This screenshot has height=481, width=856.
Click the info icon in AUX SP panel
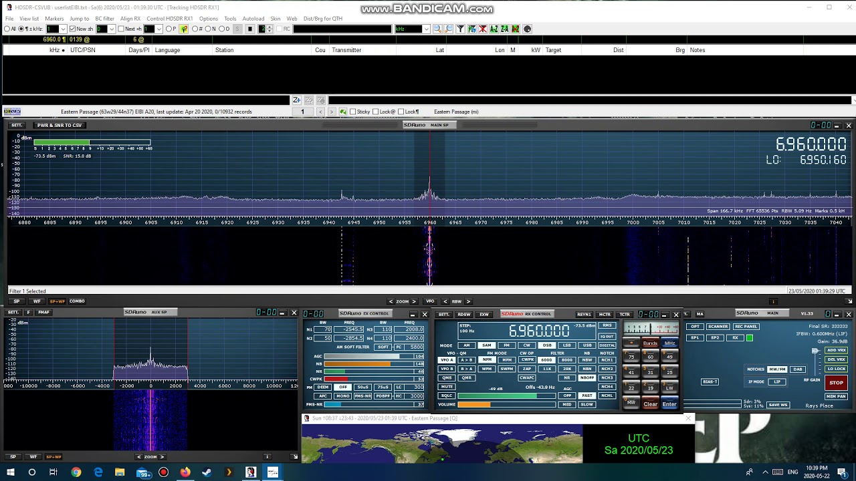click(267, 457)
